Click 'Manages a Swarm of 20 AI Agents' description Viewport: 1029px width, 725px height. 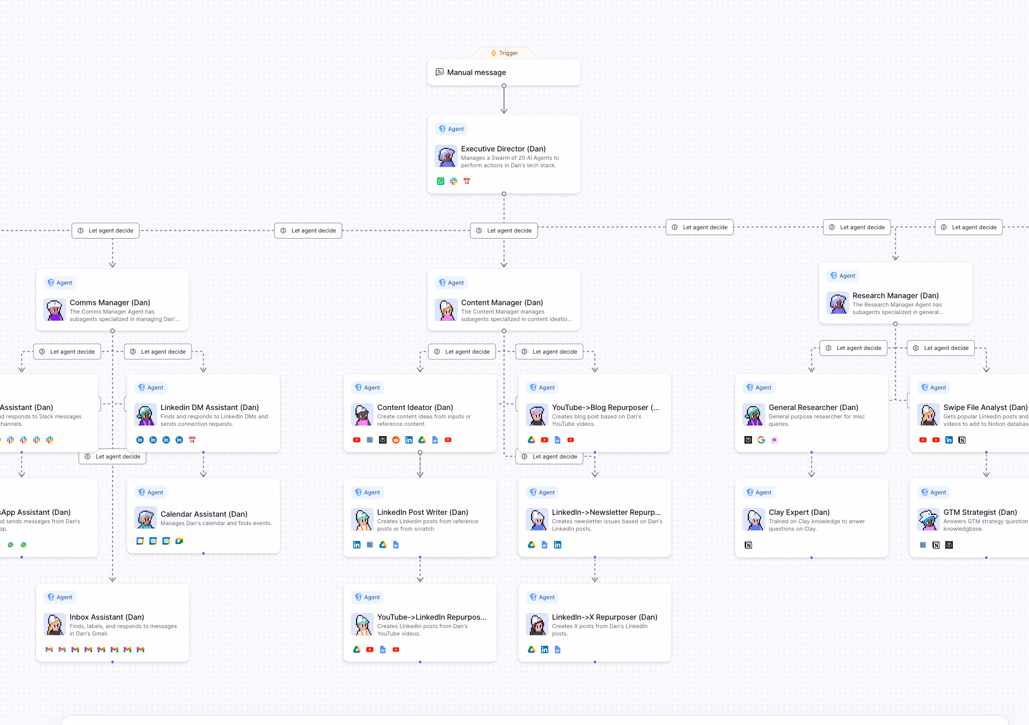pyautogui.click(x=510, y=162)
